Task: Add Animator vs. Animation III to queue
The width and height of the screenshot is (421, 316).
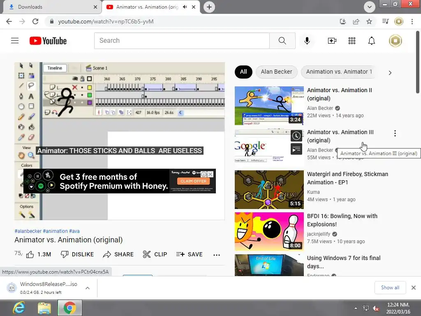Action: (x=296, y=149)
